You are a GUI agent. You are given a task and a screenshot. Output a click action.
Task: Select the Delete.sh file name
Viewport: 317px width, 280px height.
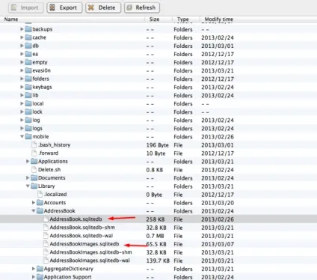pos(49,169)
